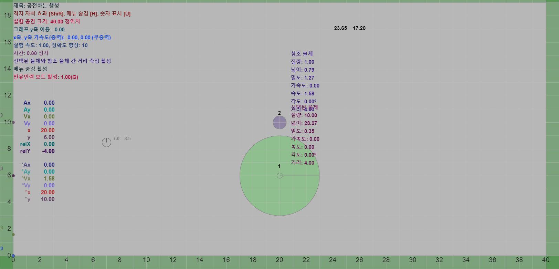Click the Ax 0.00 readout row without asterisk
Viewport: 559px width, 269px height.
click(x=39, y=103)
